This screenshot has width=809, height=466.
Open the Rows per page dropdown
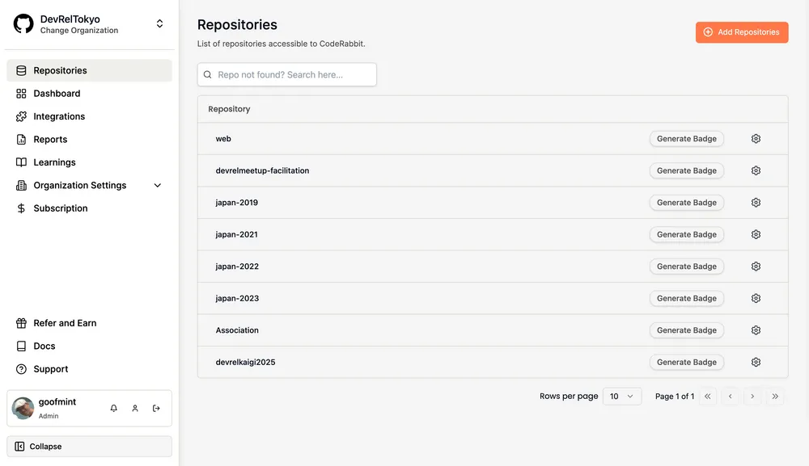coord(622,397)
